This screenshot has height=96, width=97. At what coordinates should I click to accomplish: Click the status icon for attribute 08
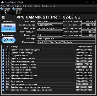click(3, 70)
